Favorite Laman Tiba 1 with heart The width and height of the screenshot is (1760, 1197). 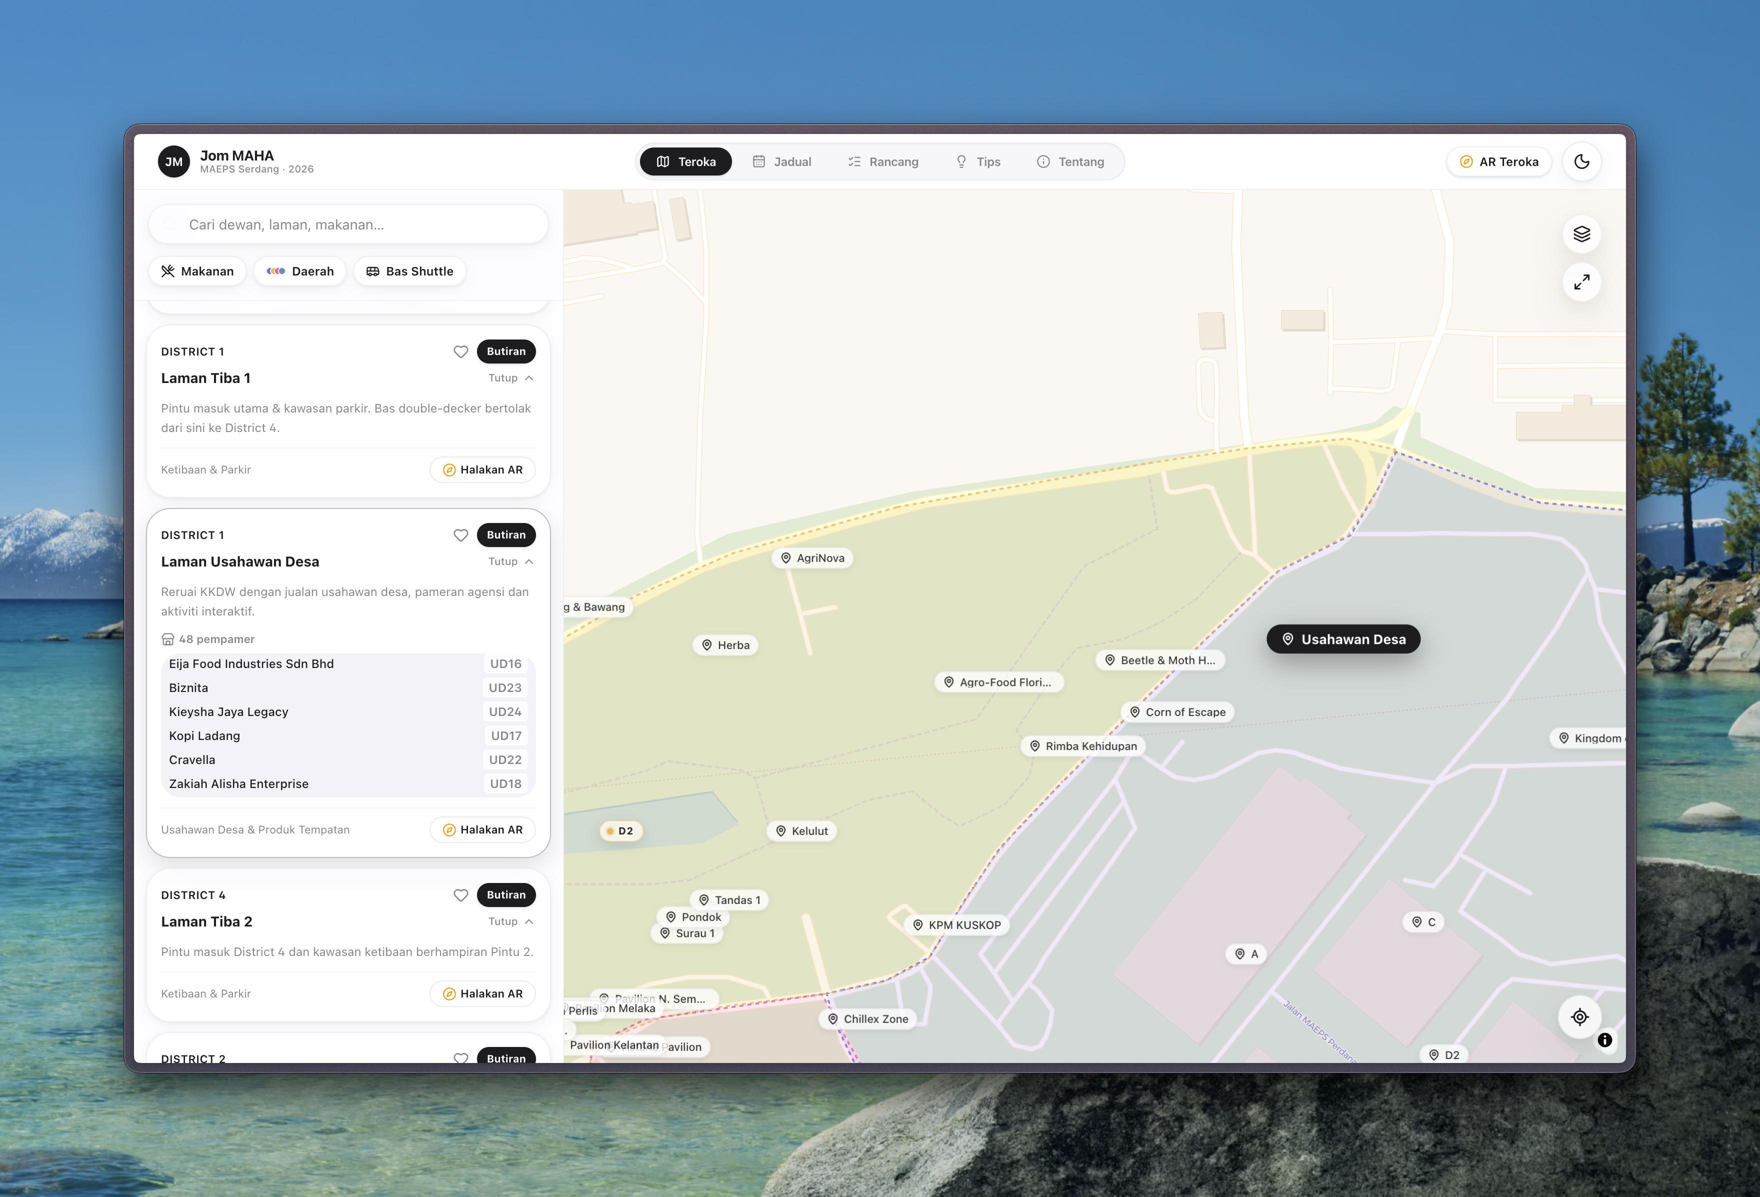[460, 351]
